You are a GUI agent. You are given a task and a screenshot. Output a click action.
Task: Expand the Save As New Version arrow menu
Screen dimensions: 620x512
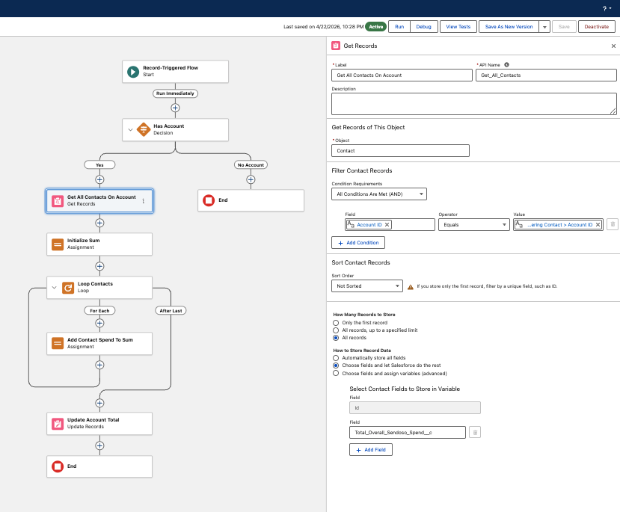pyautogui.click(x=544, y=27)
